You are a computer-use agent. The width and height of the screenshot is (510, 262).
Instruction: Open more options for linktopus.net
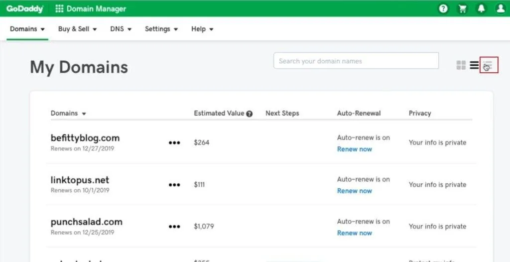174,184
